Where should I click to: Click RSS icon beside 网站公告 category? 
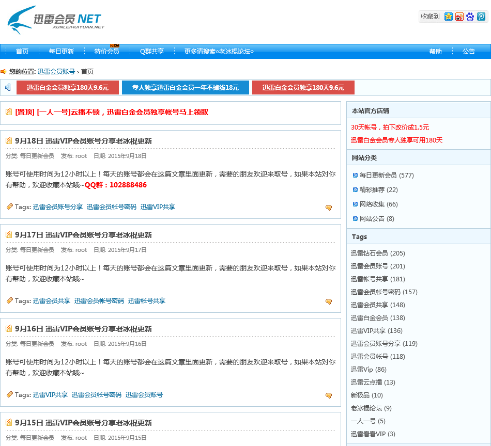pos(355,219)
